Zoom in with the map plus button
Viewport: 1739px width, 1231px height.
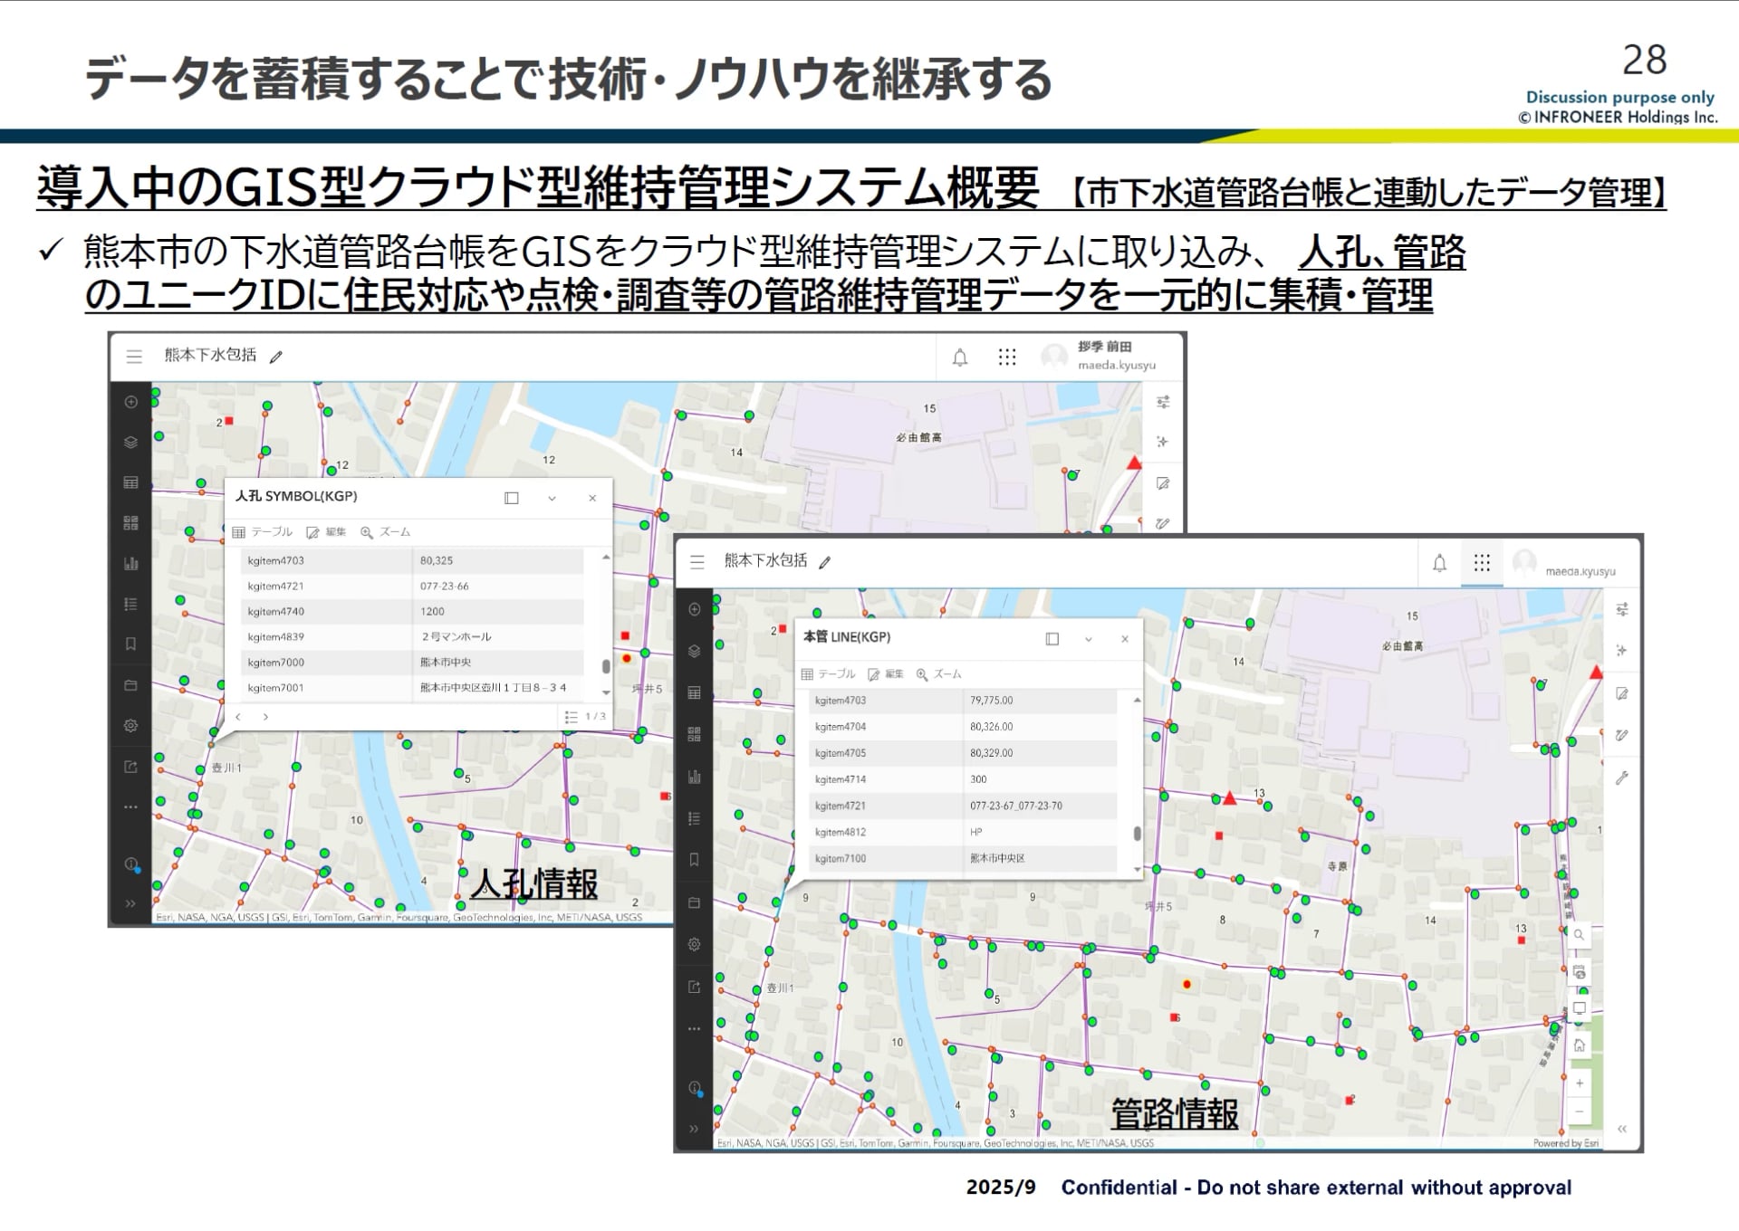[x=1579, y=1083]
